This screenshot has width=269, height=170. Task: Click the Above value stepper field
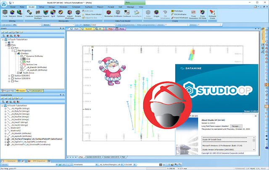[x=177, y=25]
